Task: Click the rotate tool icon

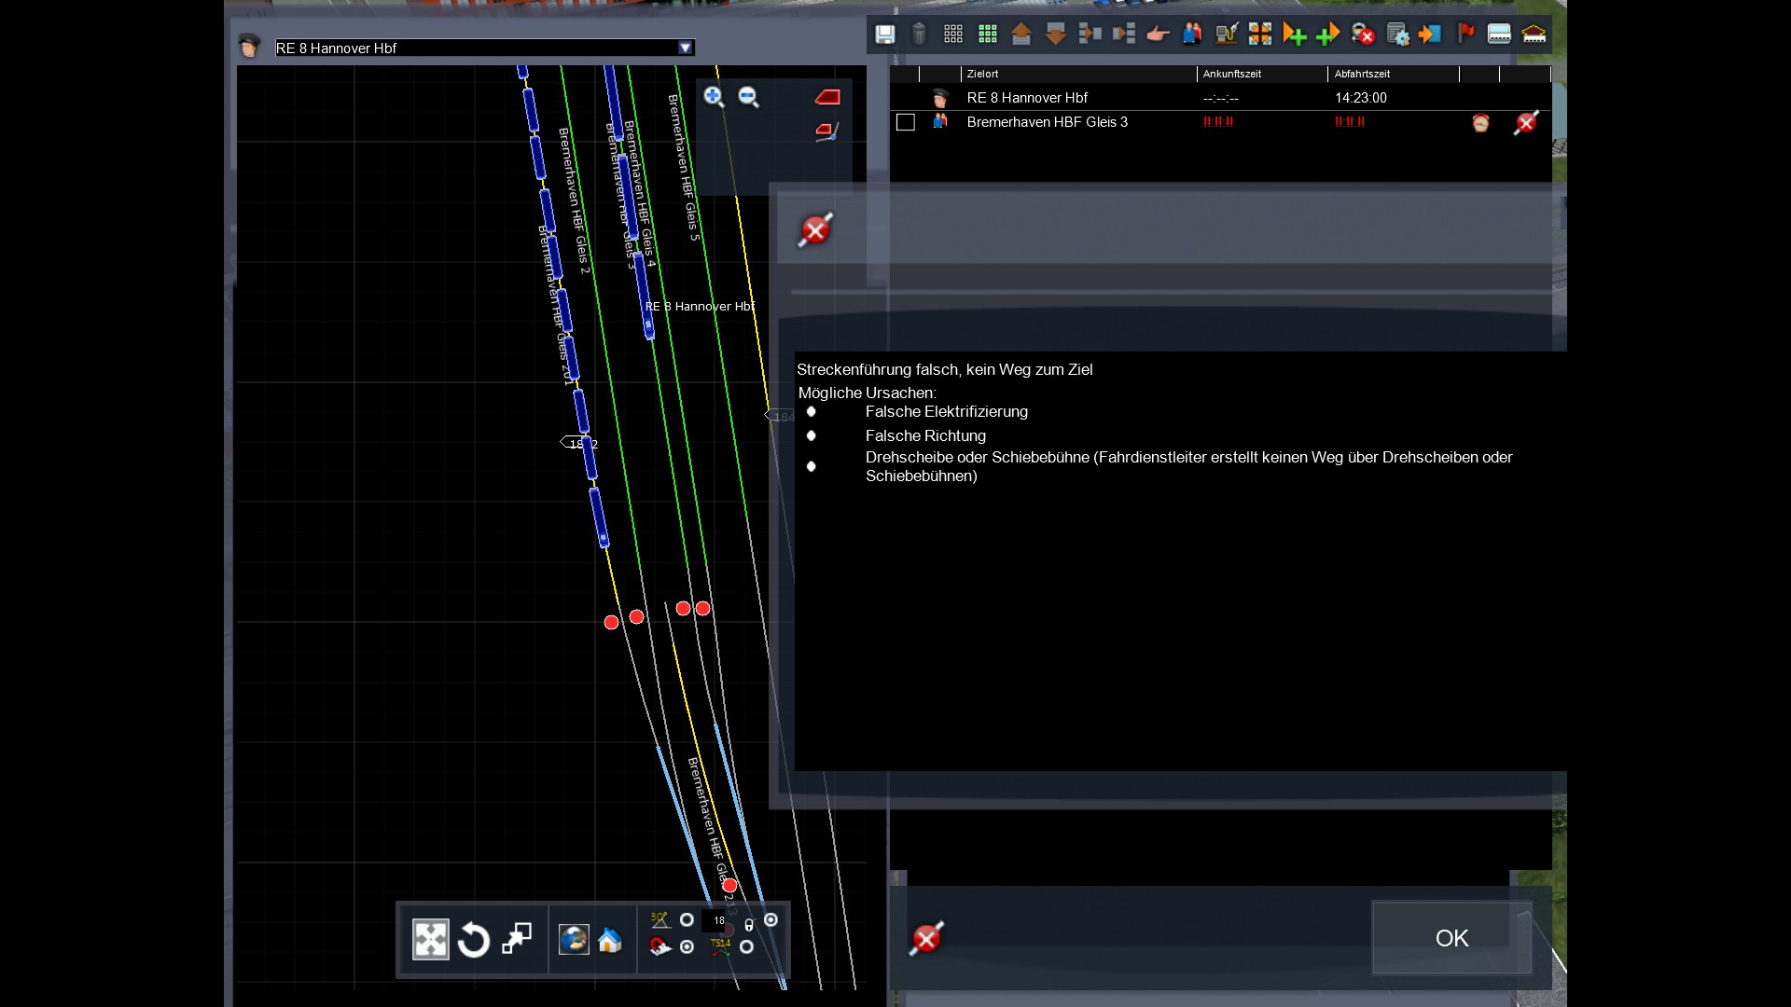Action: 474,940
